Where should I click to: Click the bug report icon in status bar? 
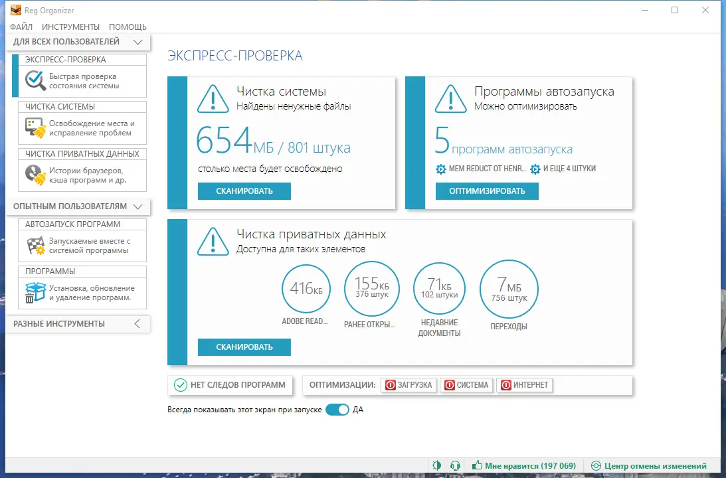click(436, 465)
